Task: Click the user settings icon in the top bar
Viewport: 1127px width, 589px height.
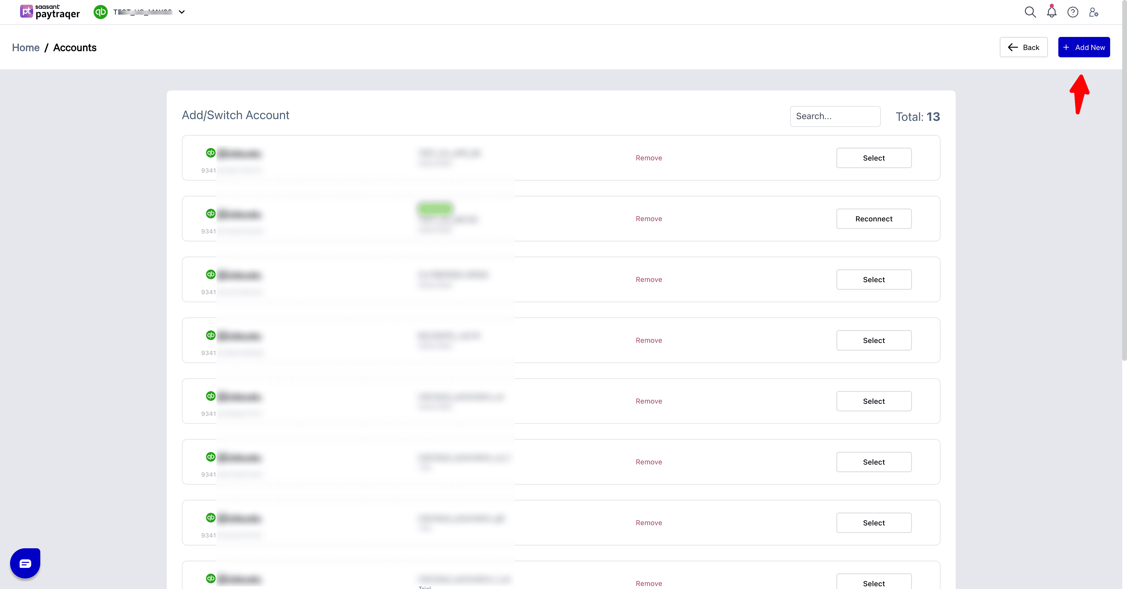Action: click(1093, 12)
